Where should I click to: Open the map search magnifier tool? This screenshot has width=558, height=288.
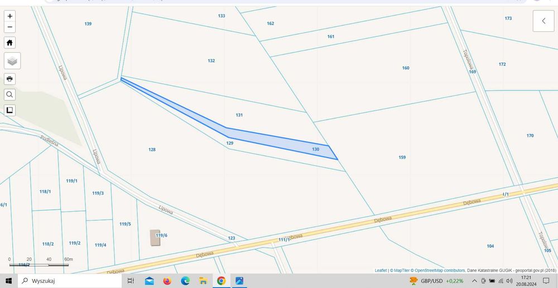[9, 95]
